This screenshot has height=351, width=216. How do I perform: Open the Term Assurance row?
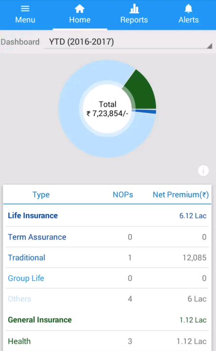[107, 237]
